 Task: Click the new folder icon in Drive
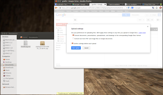point(75,20)
